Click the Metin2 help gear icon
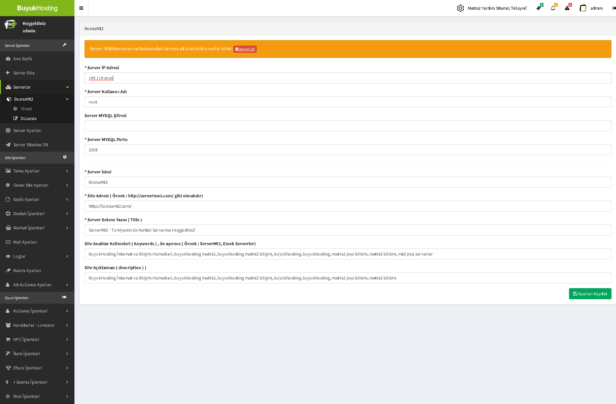 coord(460,8)
